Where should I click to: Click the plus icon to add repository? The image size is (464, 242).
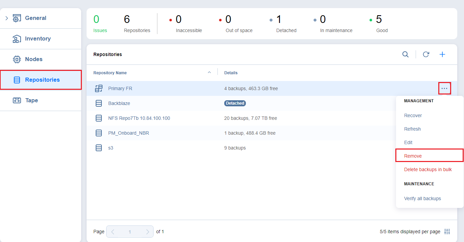[442, 54]
